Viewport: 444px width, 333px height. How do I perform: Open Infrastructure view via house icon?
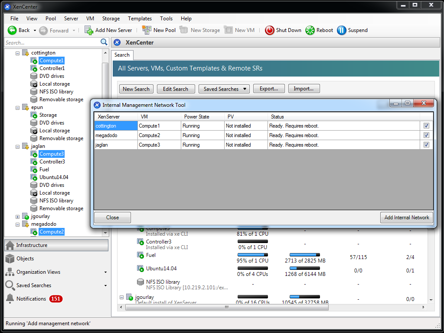10,245
